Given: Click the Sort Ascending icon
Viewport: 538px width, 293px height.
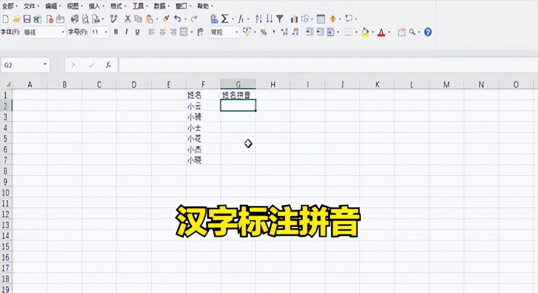Looking at the screenshot, I should coord(259,19).
